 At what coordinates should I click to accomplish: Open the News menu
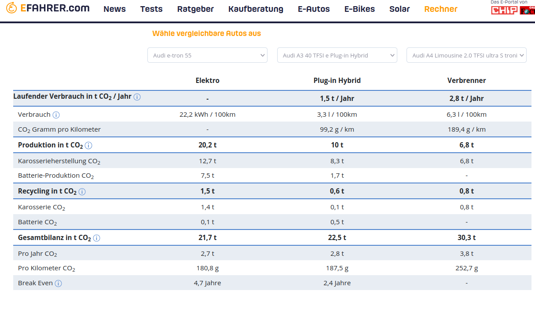114,9
